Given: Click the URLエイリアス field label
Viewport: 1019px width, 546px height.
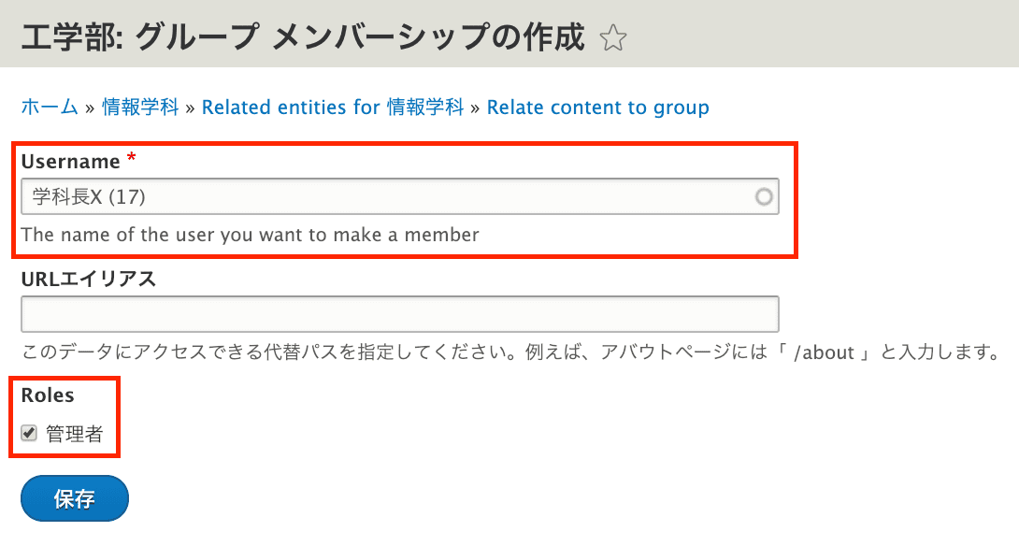Looking at the screenshot, I should pos(89,279).
